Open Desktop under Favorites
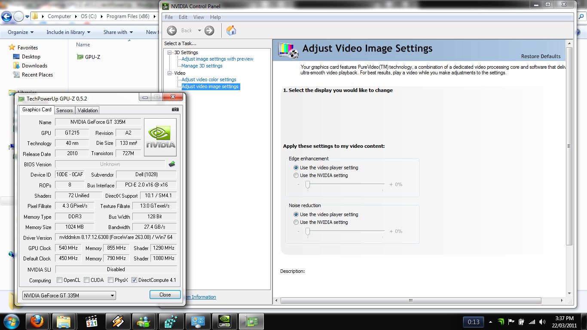This screenshot has height=330, width=587. pos(27,57)
